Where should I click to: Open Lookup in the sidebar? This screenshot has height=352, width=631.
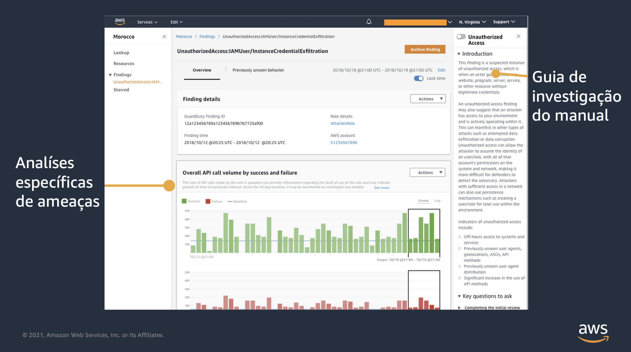[x=121, y=53]
